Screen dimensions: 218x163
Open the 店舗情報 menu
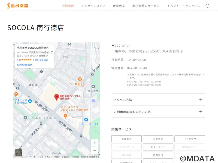[x=68, y=6]
